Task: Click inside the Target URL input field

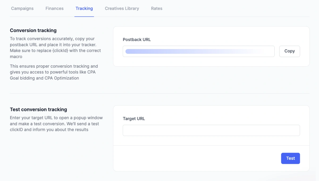Action: pos(211,130)
